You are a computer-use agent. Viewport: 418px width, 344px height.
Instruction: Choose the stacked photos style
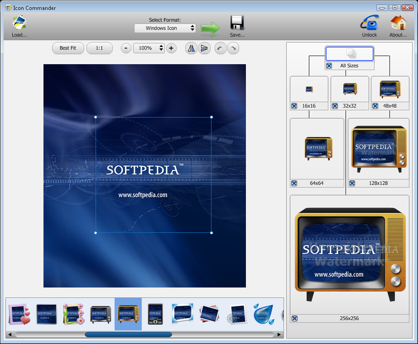click(209, 314)
